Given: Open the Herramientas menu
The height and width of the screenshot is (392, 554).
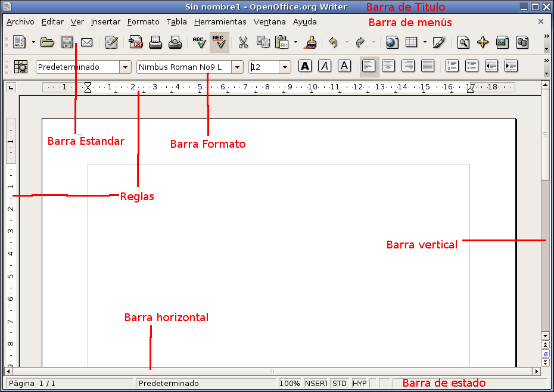Looking at the screenshot, I should pyautogui.click(x=220, y=22).
